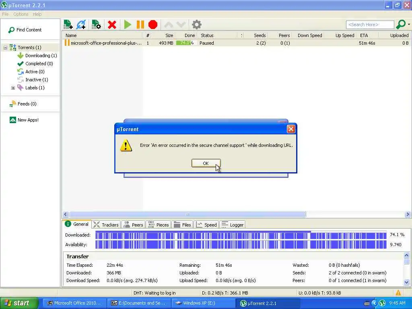412x309 pixels.
Task: Sort by Uploaded column header
Action: pyautogui.click(x=394, y=35)
